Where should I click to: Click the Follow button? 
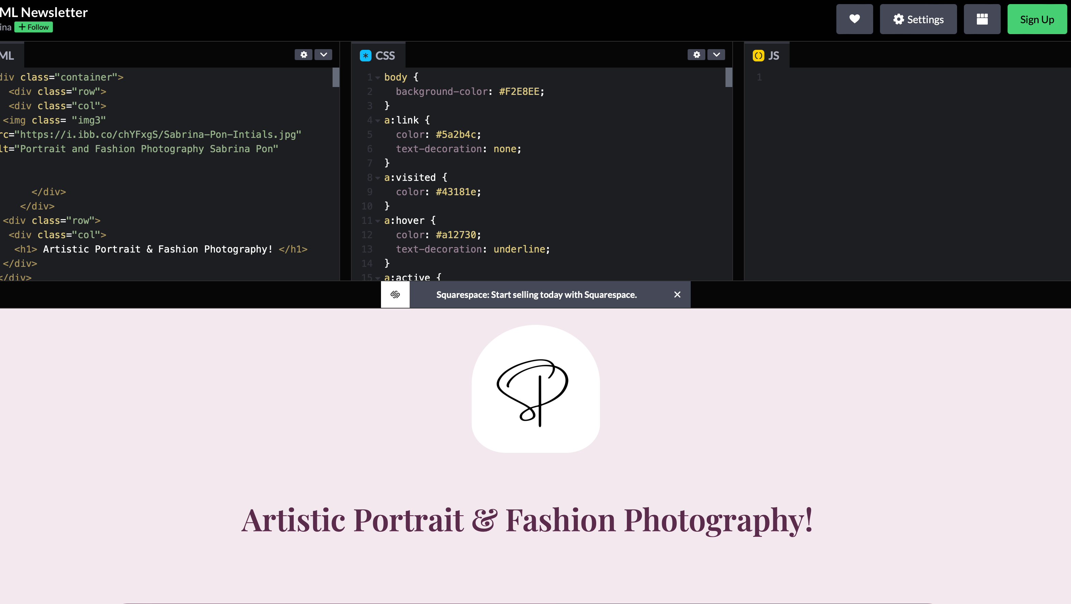pos(34,27)
